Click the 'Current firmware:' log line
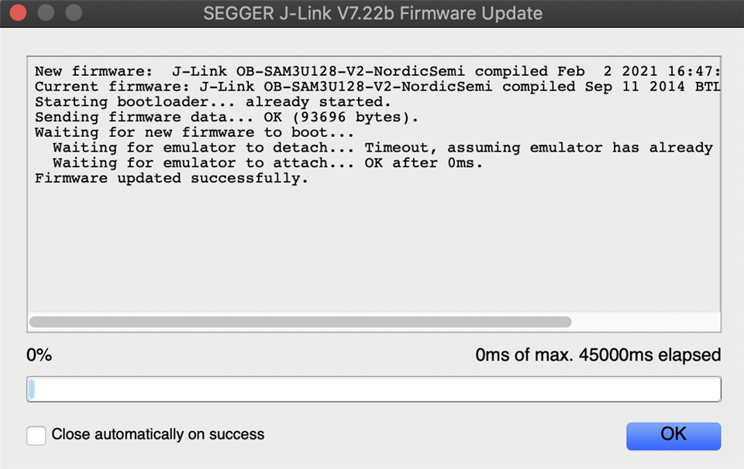 (x=377, y=87)
